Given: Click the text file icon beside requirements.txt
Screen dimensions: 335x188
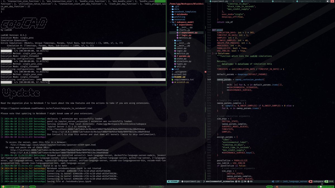Looking at the screenshot, I should coord(172,80).
